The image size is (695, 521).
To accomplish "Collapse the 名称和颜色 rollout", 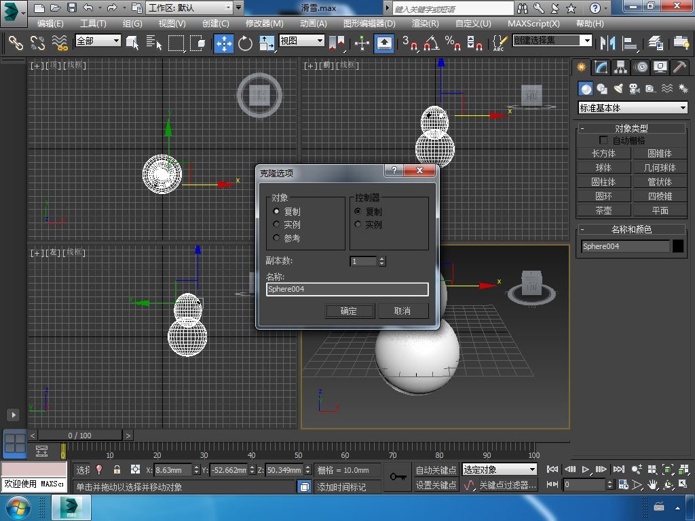I will (x=631, y=229).
